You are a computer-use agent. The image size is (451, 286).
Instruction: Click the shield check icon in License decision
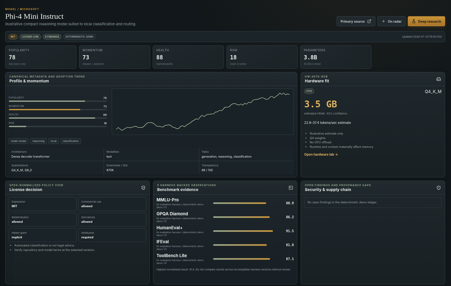coord(143,188)
